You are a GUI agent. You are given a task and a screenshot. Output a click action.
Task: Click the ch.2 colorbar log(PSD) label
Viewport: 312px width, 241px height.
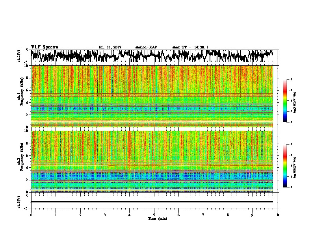(295, 167)
